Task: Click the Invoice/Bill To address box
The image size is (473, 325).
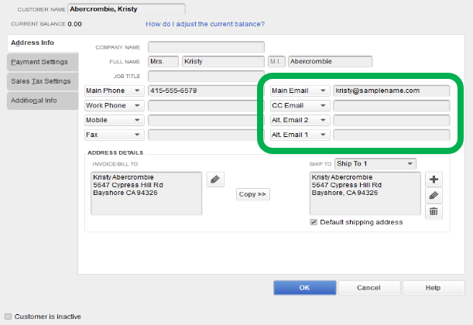Action: (146, 193)
